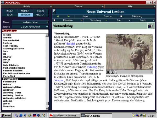Click the printer-like tray icon
The width and height of the screenshot is (157, 118).
141,115
